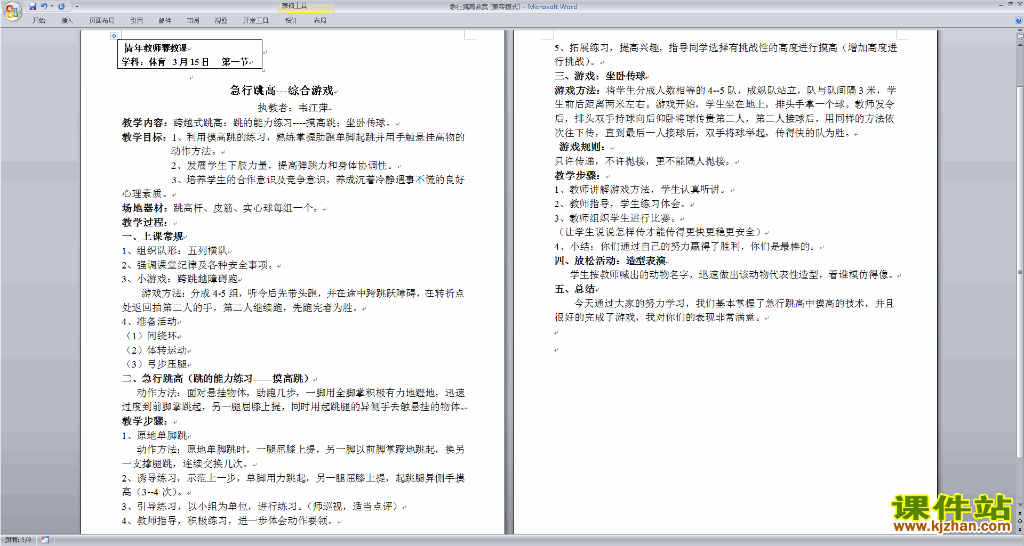
Task: Click the heading 一、上课常规
Action: [153, 237]
